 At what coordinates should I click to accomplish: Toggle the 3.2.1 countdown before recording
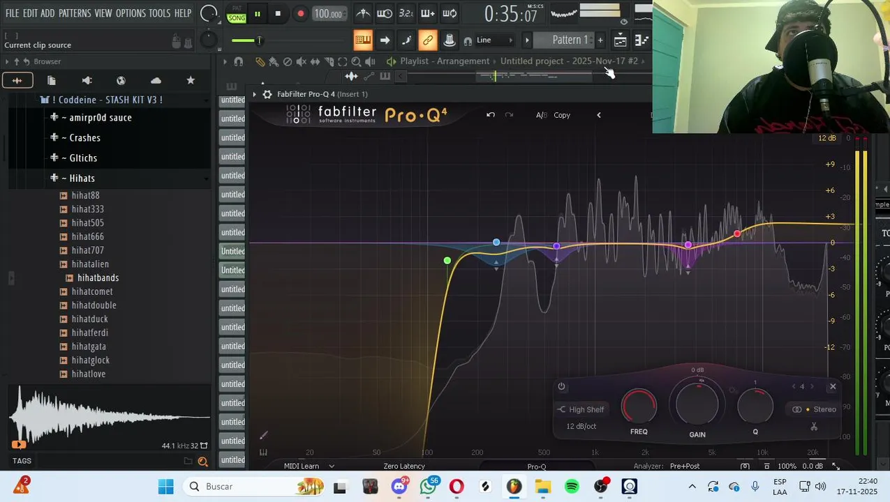pyautogui.click(x=406, y=13)
